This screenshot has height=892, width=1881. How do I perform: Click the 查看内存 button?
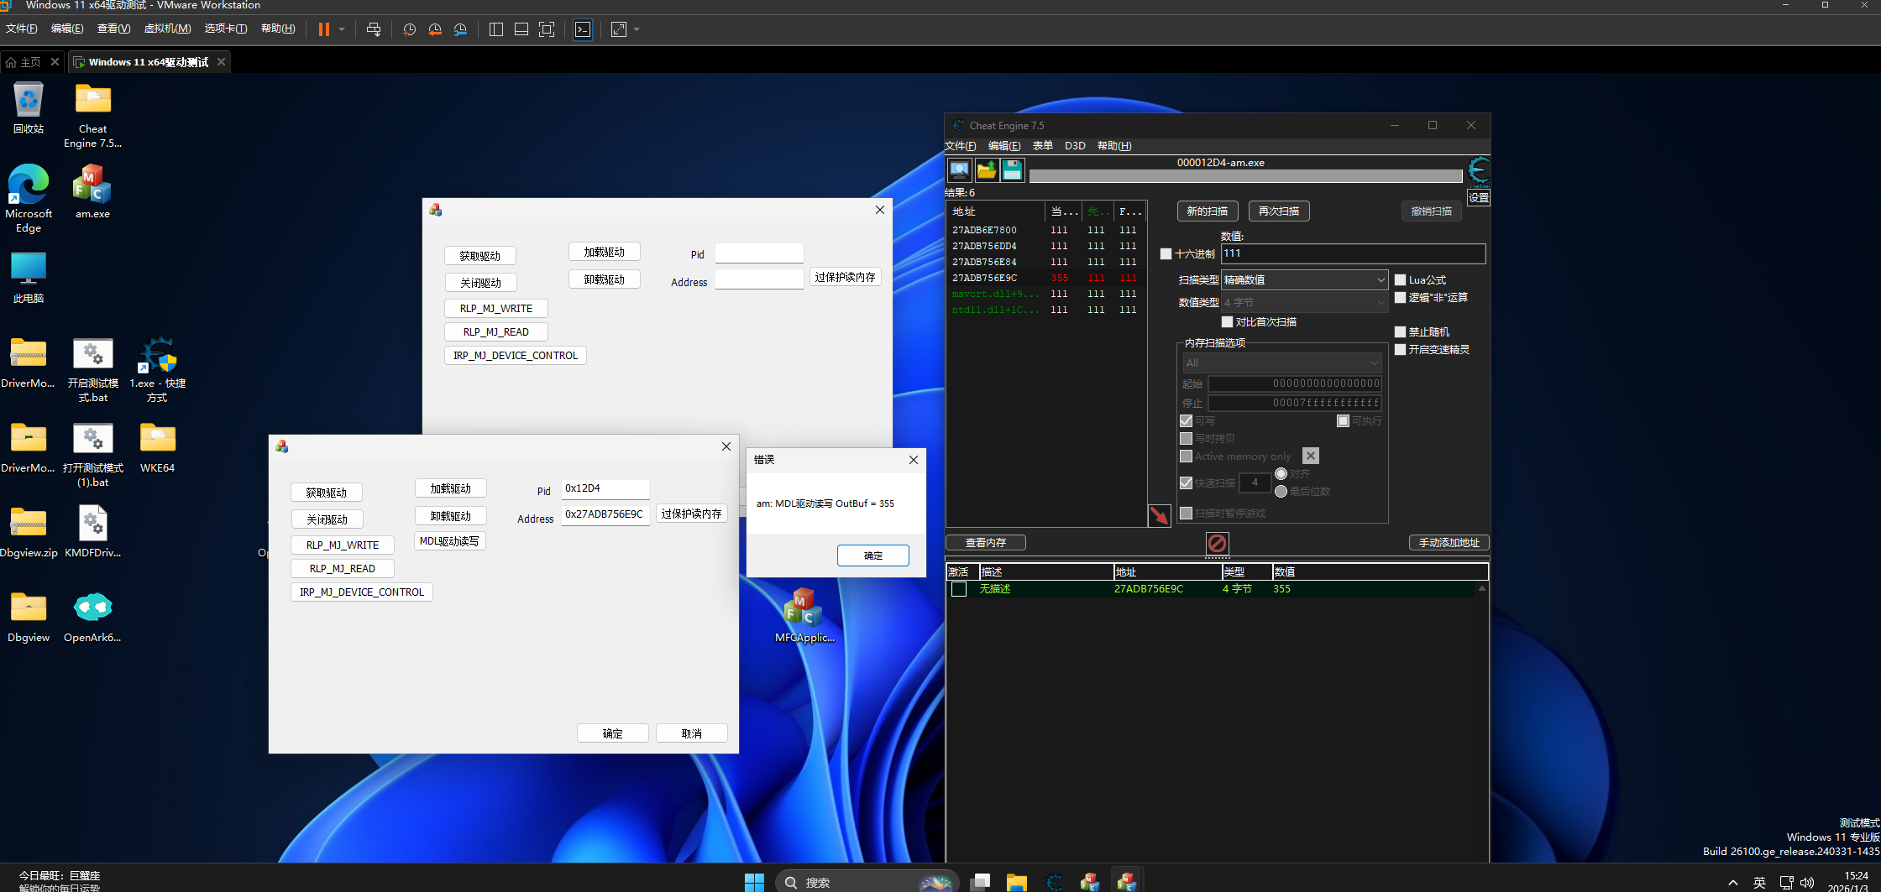tap(986, 542)
